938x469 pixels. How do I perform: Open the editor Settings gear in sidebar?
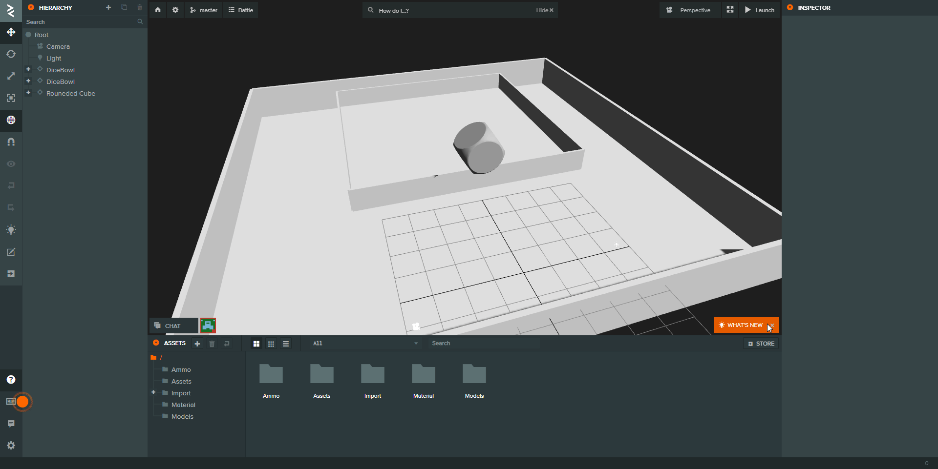pos(11,446)
